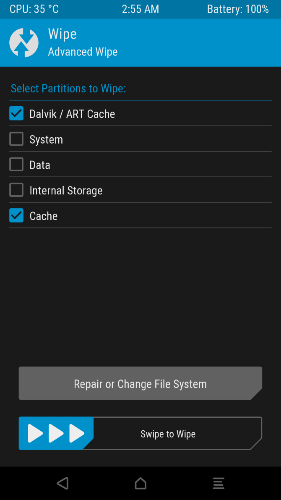Click the Wipe header title

click(x=62, y=34)
